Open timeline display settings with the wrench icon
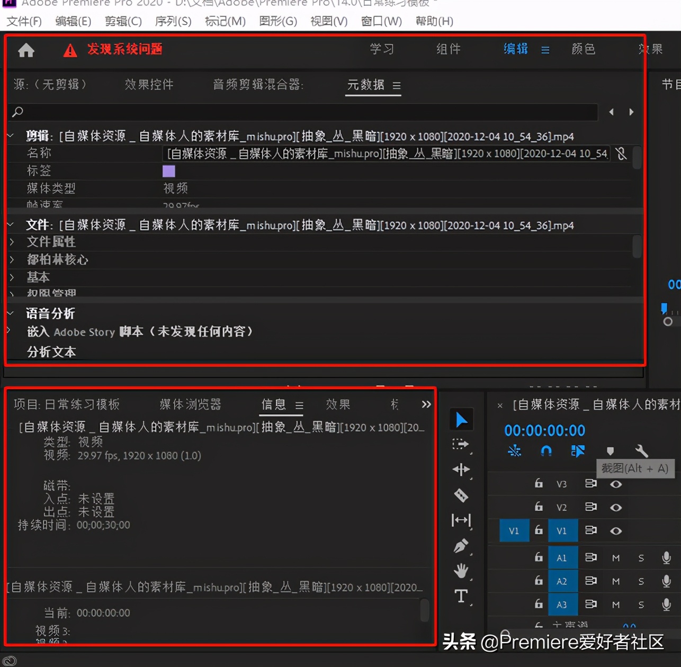This screenshot has width=681, height=667. [x=641, y=452]
